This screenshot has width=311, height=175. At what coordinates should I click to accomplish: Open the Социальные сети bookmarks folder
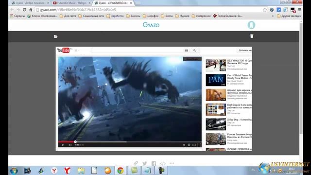click(91, 16)
